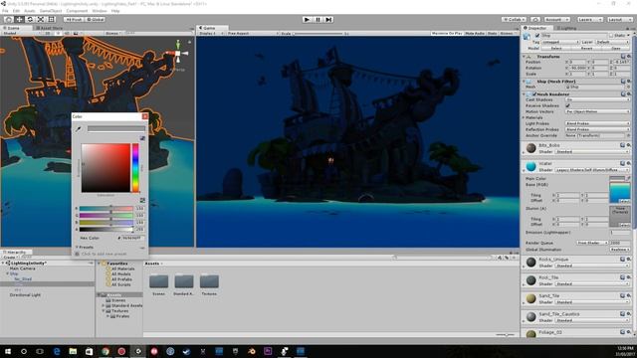This screenshot has width=637, height=358.
Task: Toggle 2D mode in Scene view
Action: point(48,33)
